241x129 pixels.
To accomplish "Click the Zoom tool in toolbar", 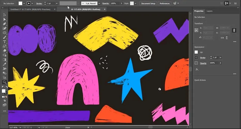I will coord(5,82).
